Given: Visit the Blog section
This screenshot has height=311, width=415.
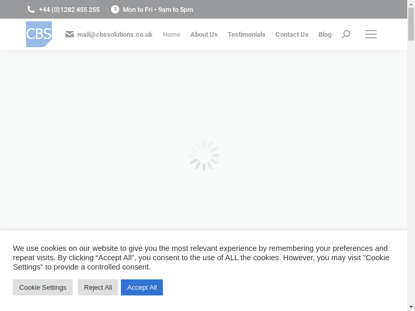Looking at the screenshot, I should tap(325, 35).
